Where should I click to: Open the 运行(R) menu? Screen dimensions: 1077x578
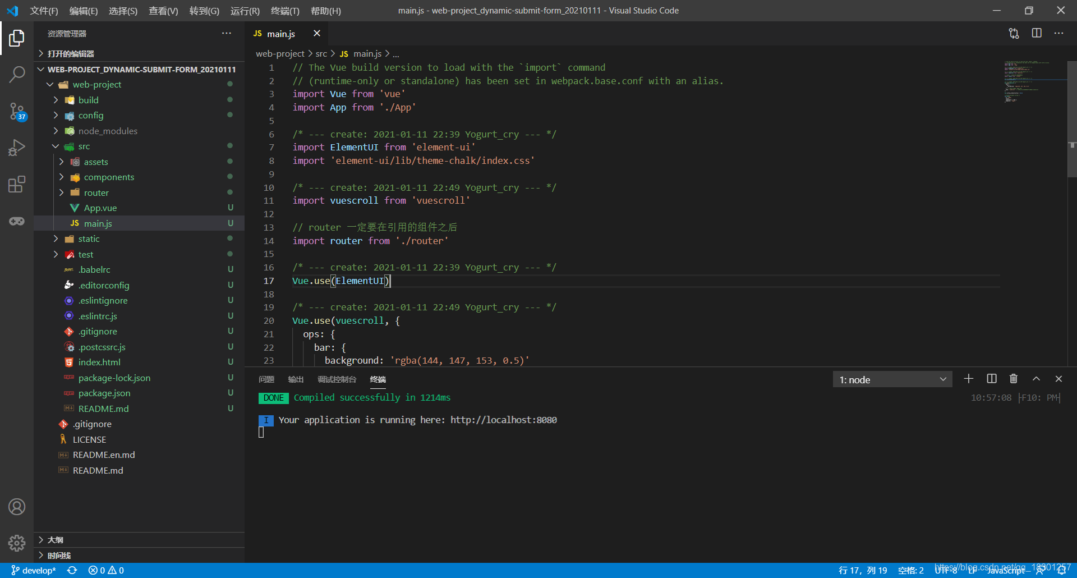click(245, 11)
